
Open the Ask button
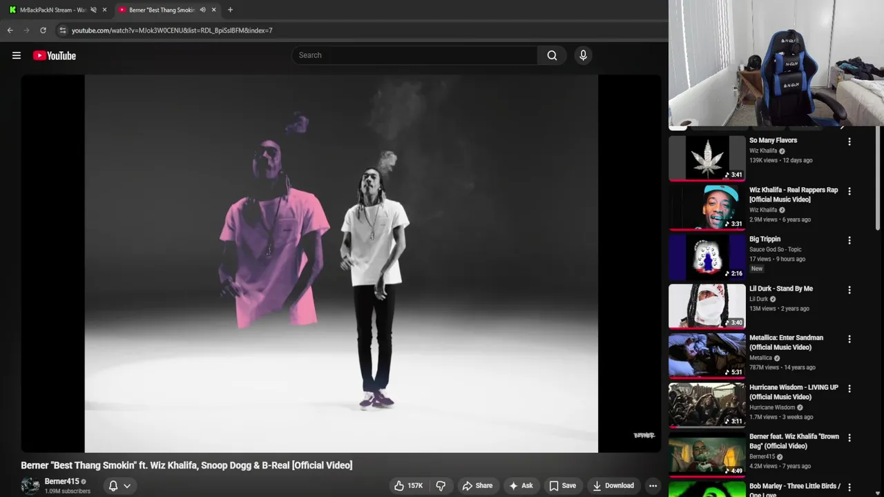[x=521, y=485]
